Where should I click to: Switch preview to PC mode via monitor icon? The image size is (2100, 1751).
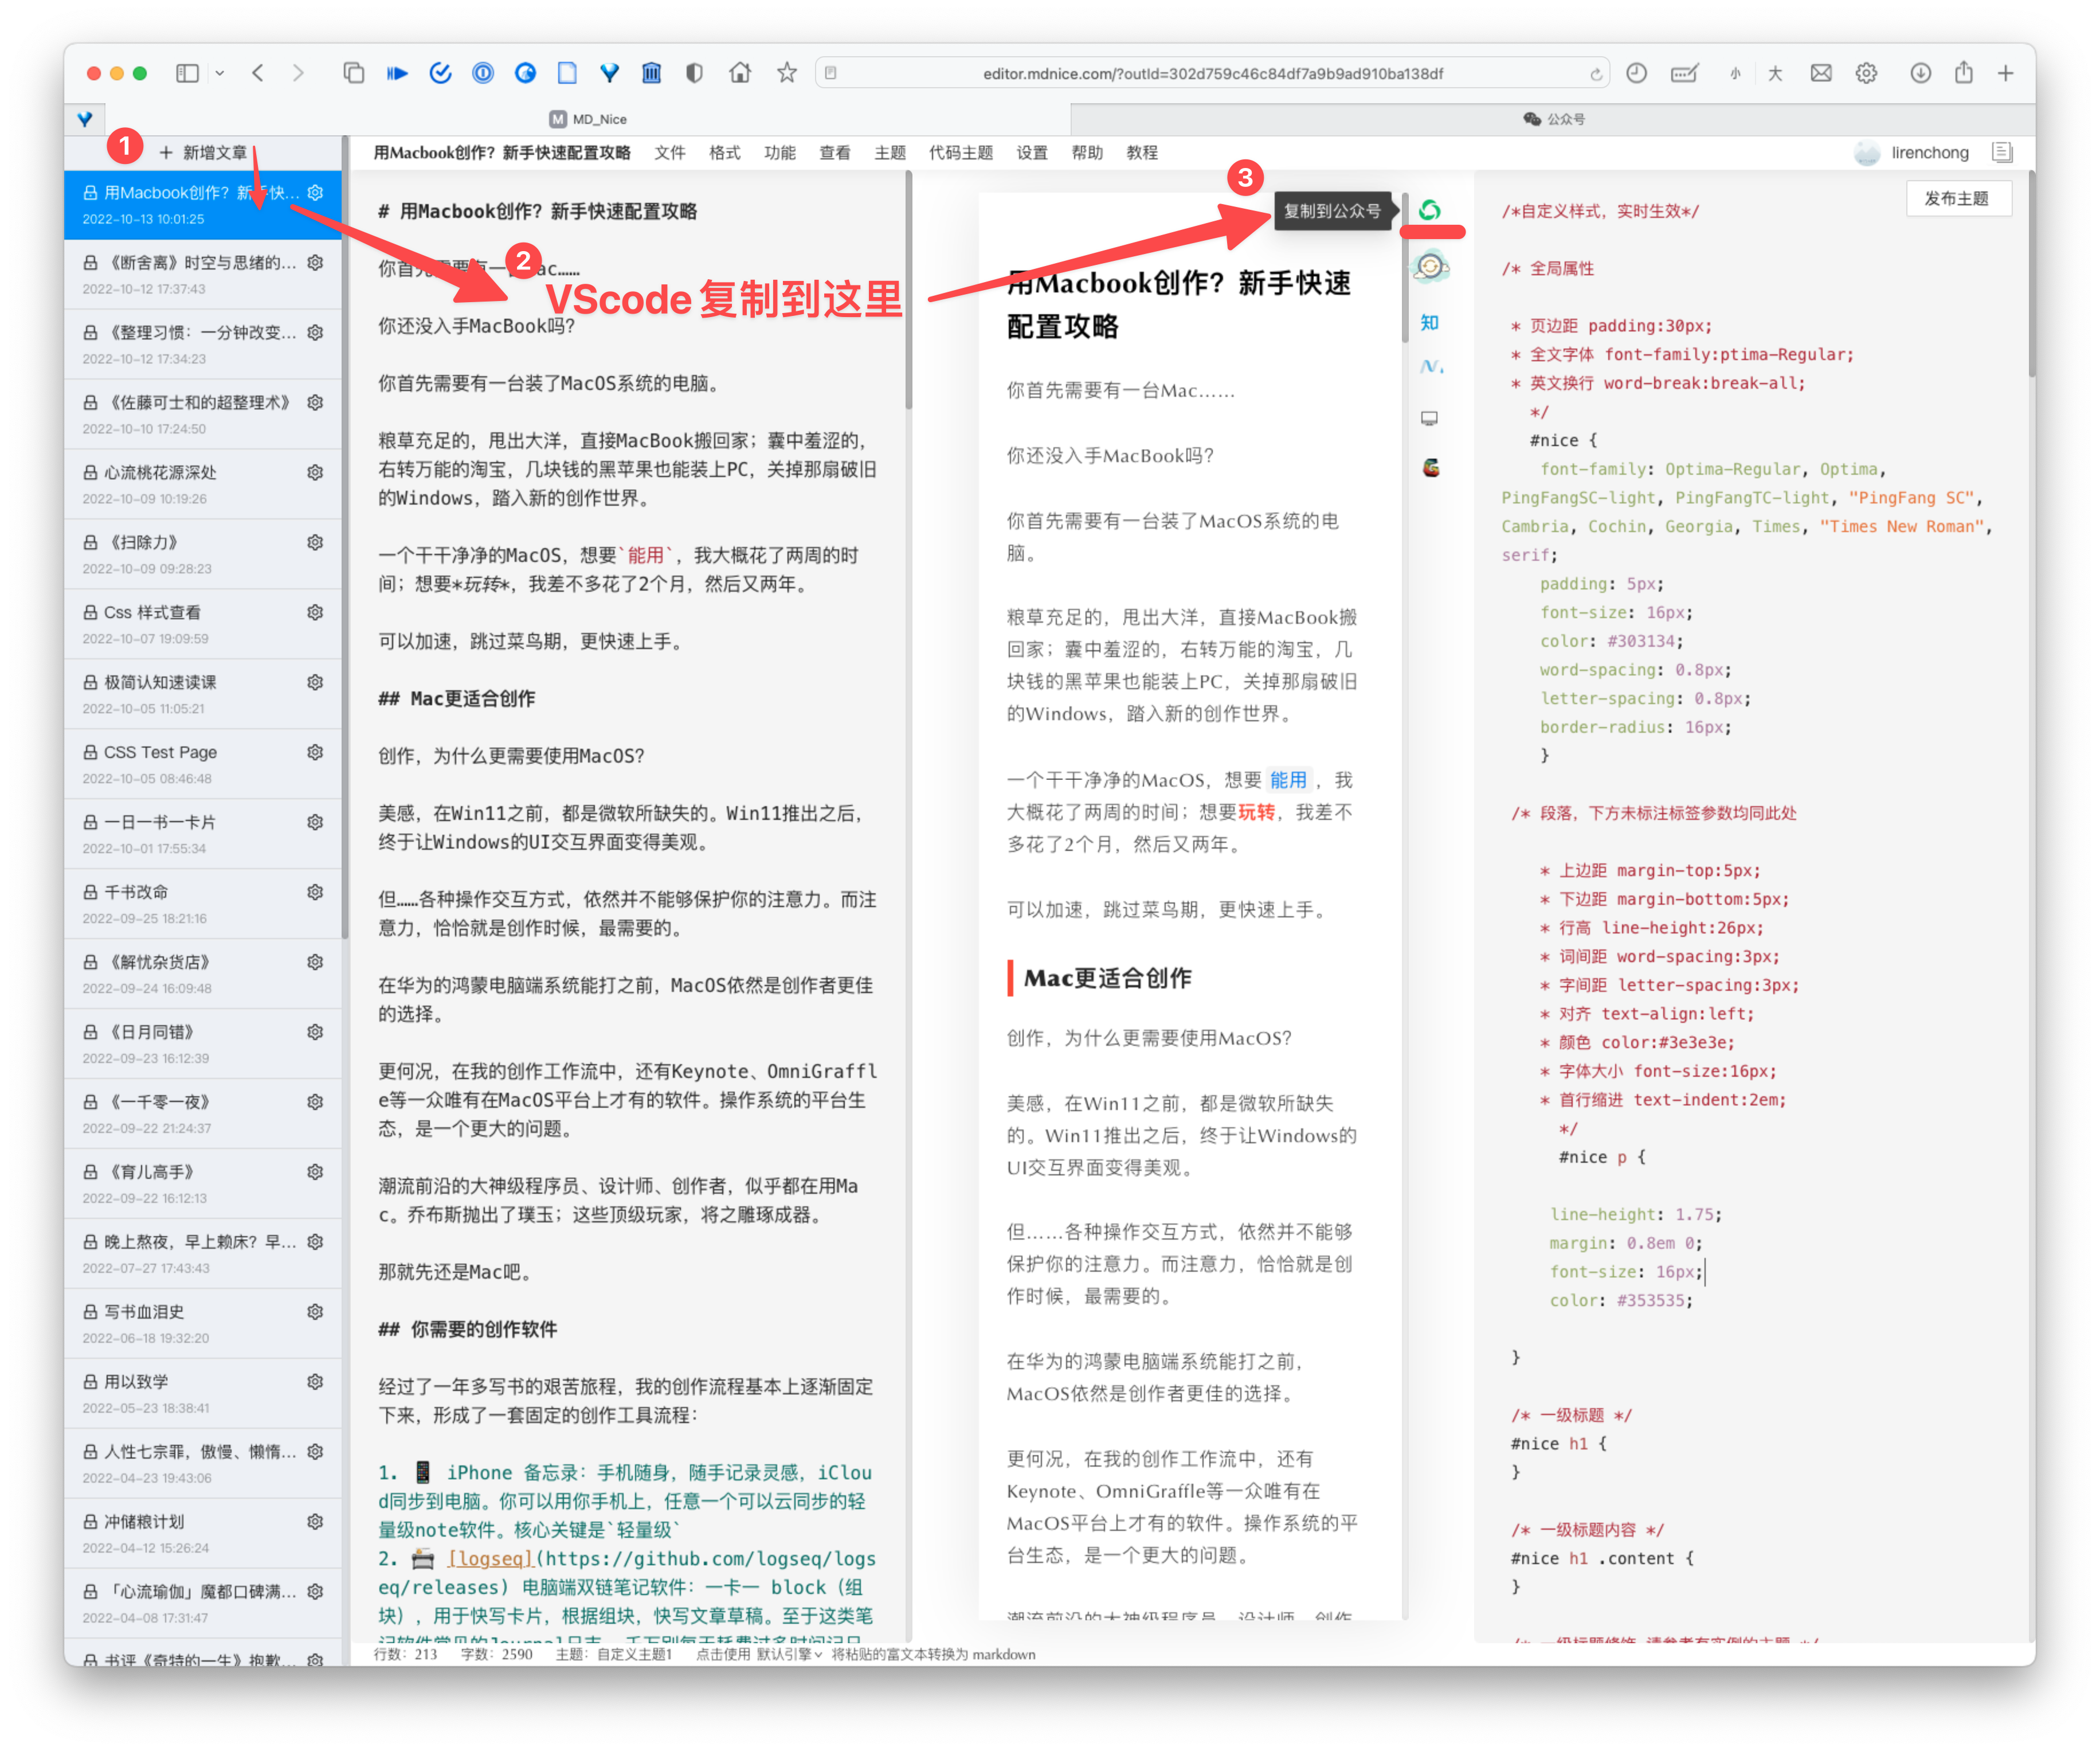1430,418
